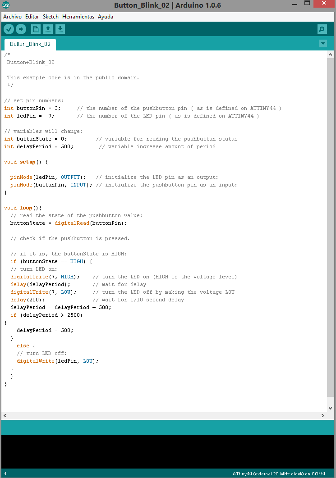Click the 'void setup() {' line

26,162
